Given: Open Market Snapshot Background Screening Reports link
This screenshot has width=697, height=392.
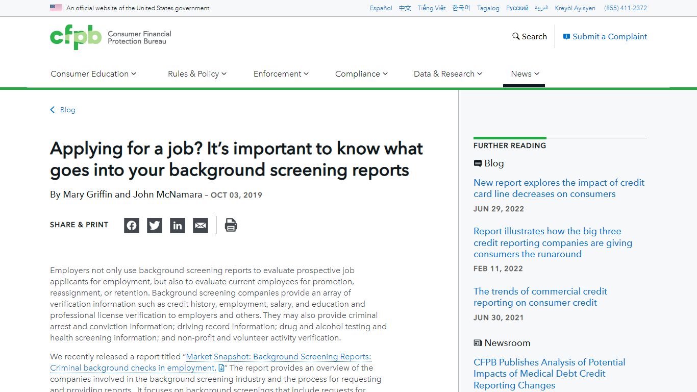Looking at the screenshot, I should click(x=211, y=362).
